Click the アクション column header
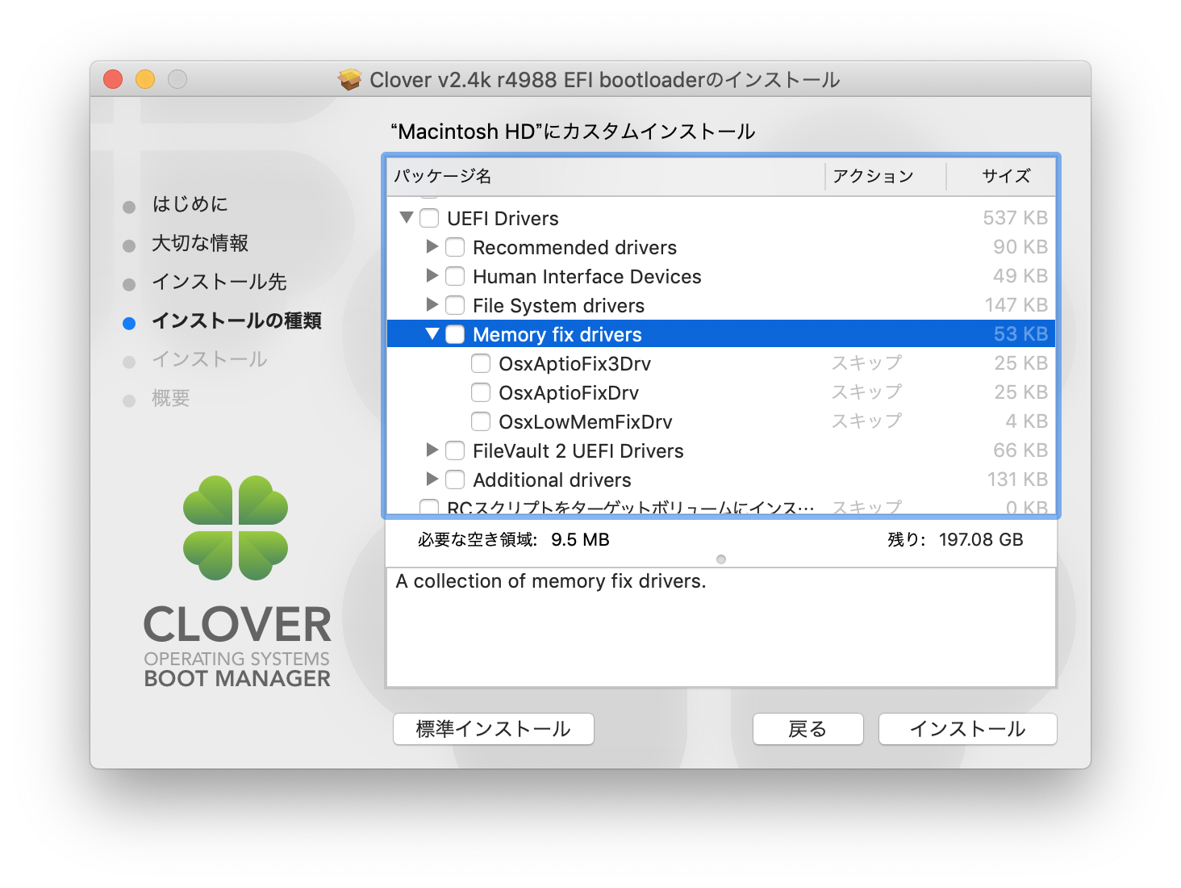Viewport: 1181px width, 888px height. point(885,176)
